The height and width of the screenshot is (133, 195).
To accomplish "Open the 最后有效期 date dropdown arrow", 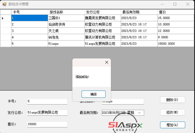I will click(x=139, y=113).
